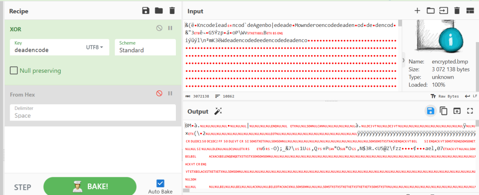Set a breakpoint on From Hex
Viewport: 479px width, 195px height.
170,94
